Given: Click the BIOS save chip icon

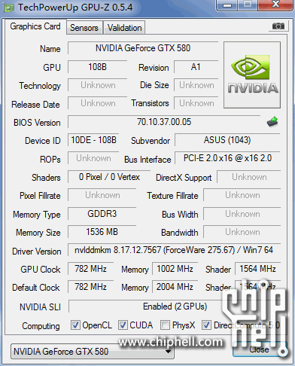Looking at the screenshot, I should (272, 122).
